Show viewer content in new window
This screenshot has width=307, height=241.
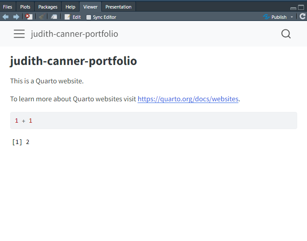pos(54,17)
